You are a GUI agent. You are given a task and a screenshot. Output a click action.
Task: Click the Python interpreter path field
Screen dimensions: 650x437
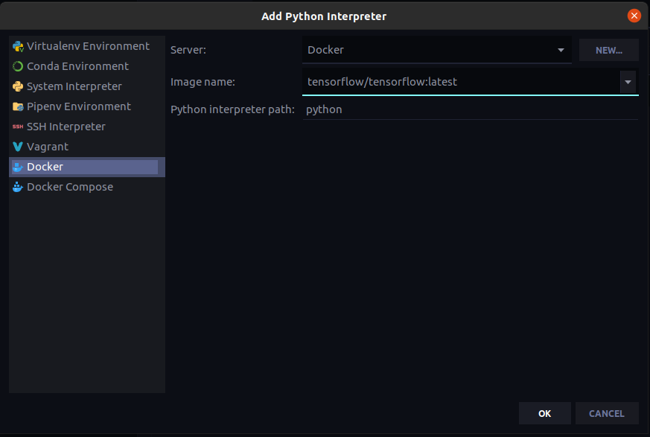tap(471, 109)
